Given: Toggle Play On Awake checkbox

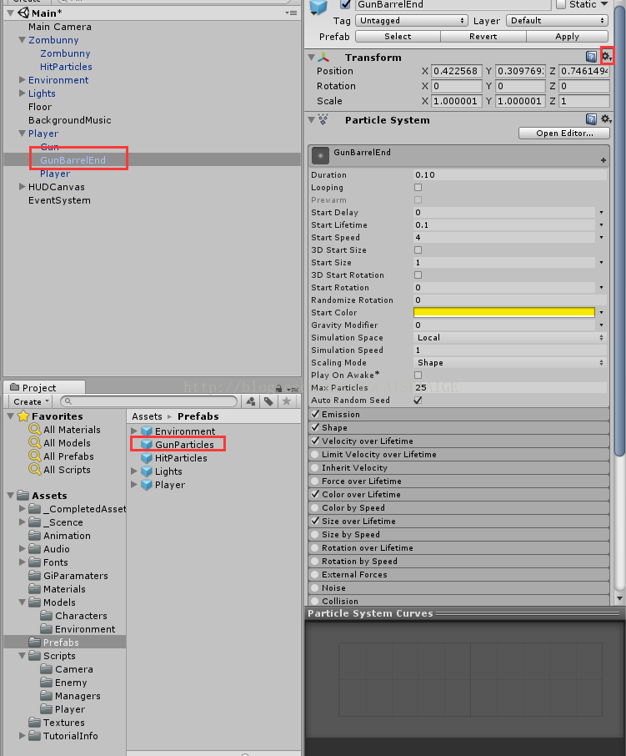Looking at the screenshot, I should pos(418,375).
